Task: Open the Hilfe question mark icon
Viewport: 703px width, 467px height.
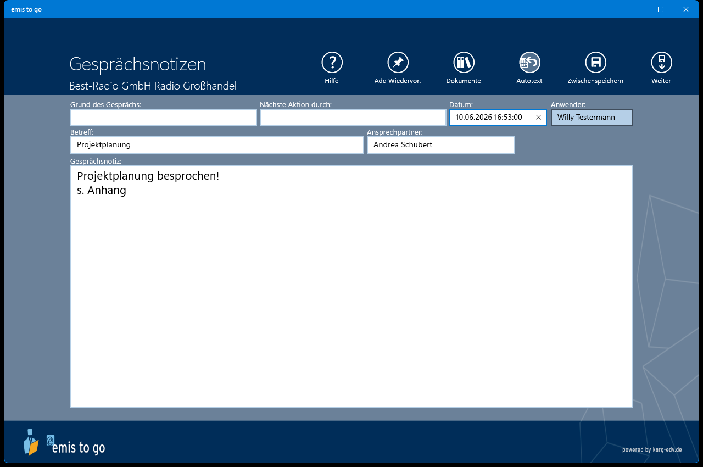Action: [x=332, y=63]
